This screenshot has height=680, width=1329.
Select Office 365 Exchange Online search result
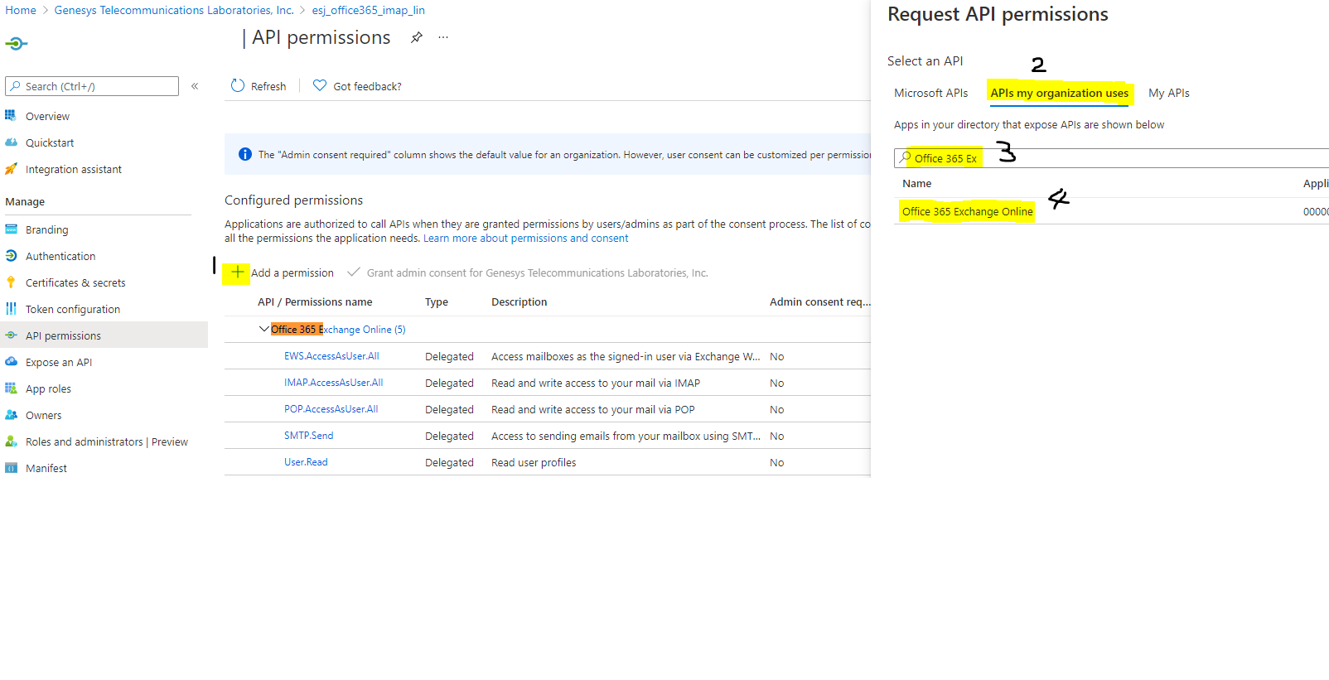(967, 212)
